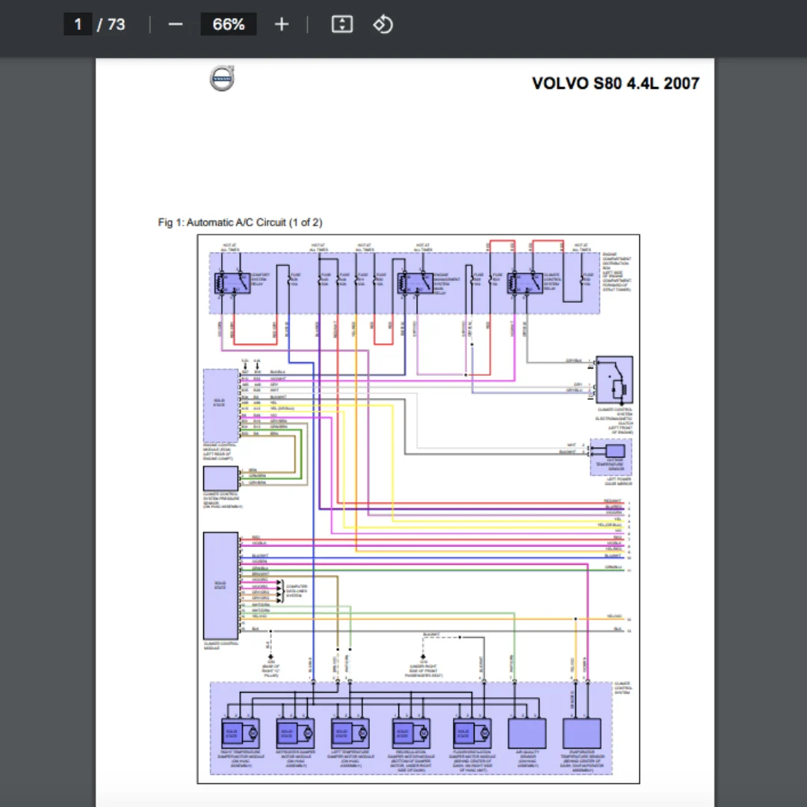
Task: Click the 66% zoom level box
Action: pos(229,24)
